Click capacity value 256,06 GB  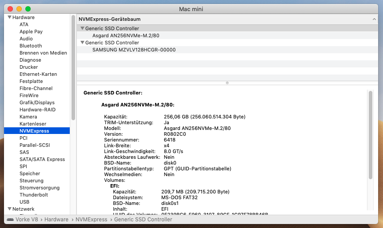205,117
